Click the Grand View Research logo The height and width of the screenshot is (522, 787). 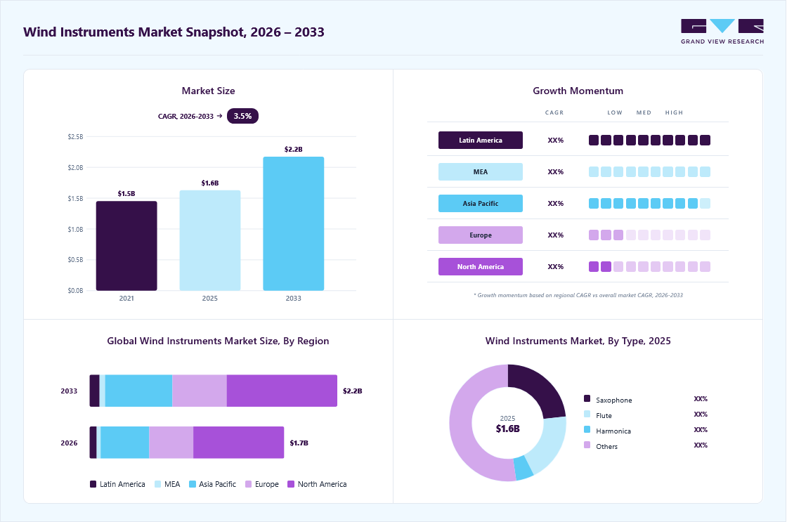pyautogui.click(x=722, y=32)
